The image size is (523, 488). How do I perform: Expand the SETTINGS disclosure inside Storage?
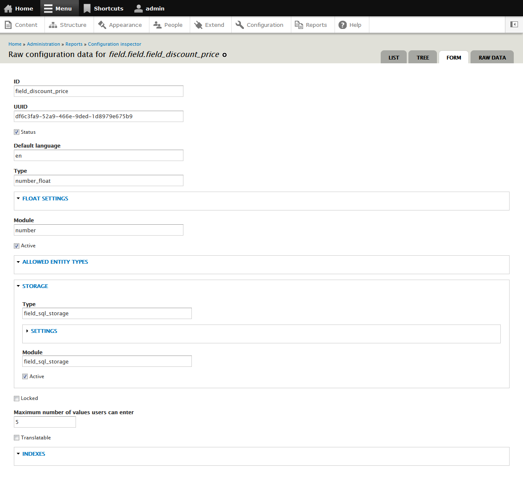click(44, 331)
